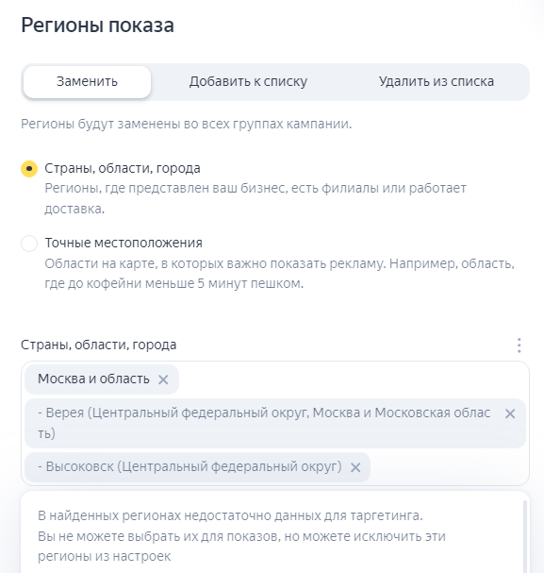Click the Москва и область chip label
This screenshot has height=573, width=544.
[93, 379]
